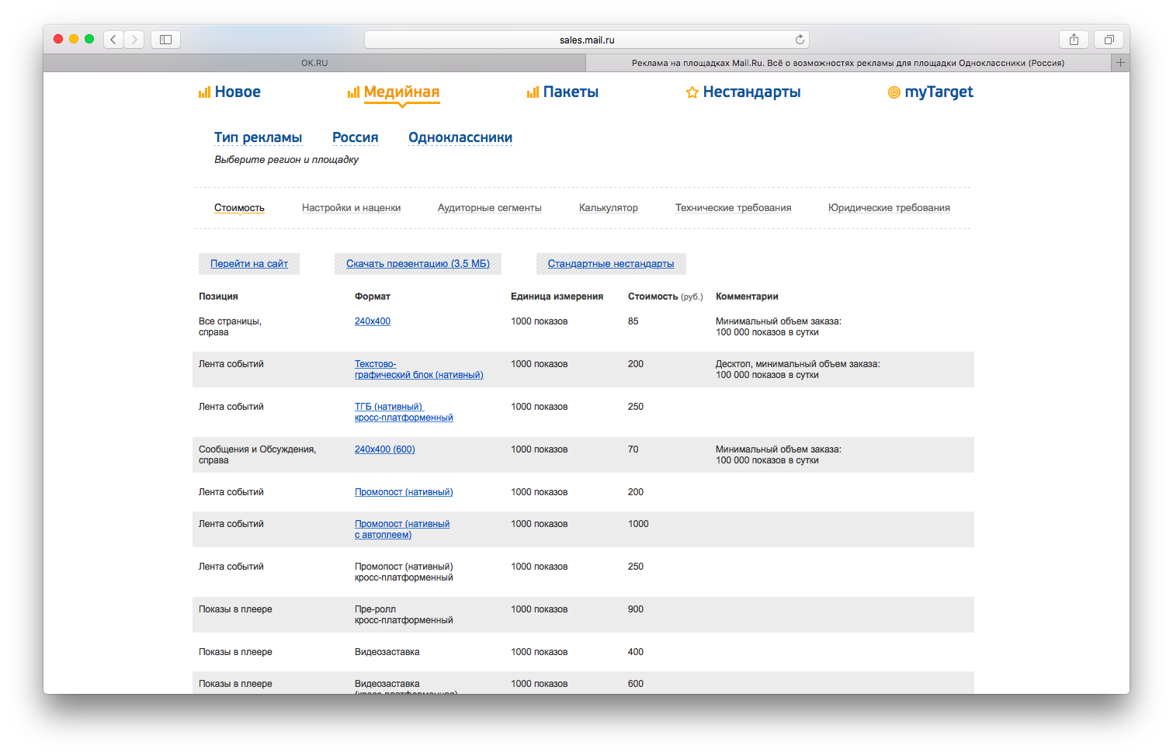The image size is (1173, 756).
Task: Click Выберите регион и площадку hint text
Action: coord(286,160)
